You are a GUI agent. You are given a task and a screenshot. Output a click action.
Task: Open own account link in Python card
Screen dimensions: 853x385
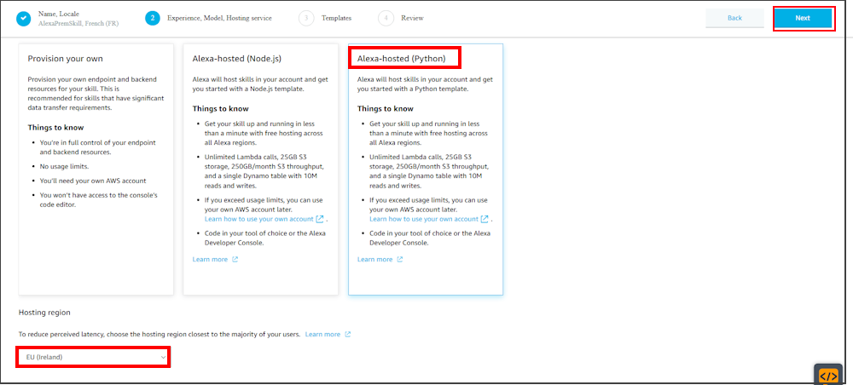click(425, 219)
